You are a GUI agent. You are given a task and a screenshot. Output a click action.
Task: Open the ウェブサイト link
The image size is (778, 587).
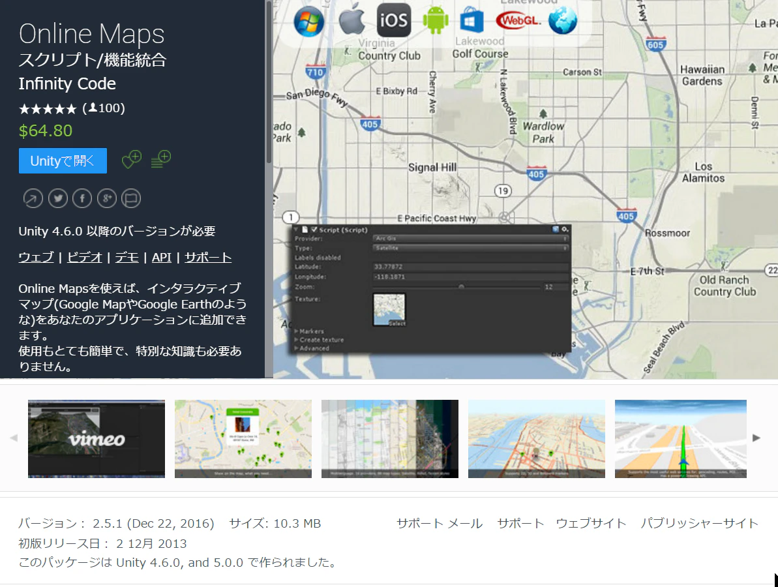(591, 524)
